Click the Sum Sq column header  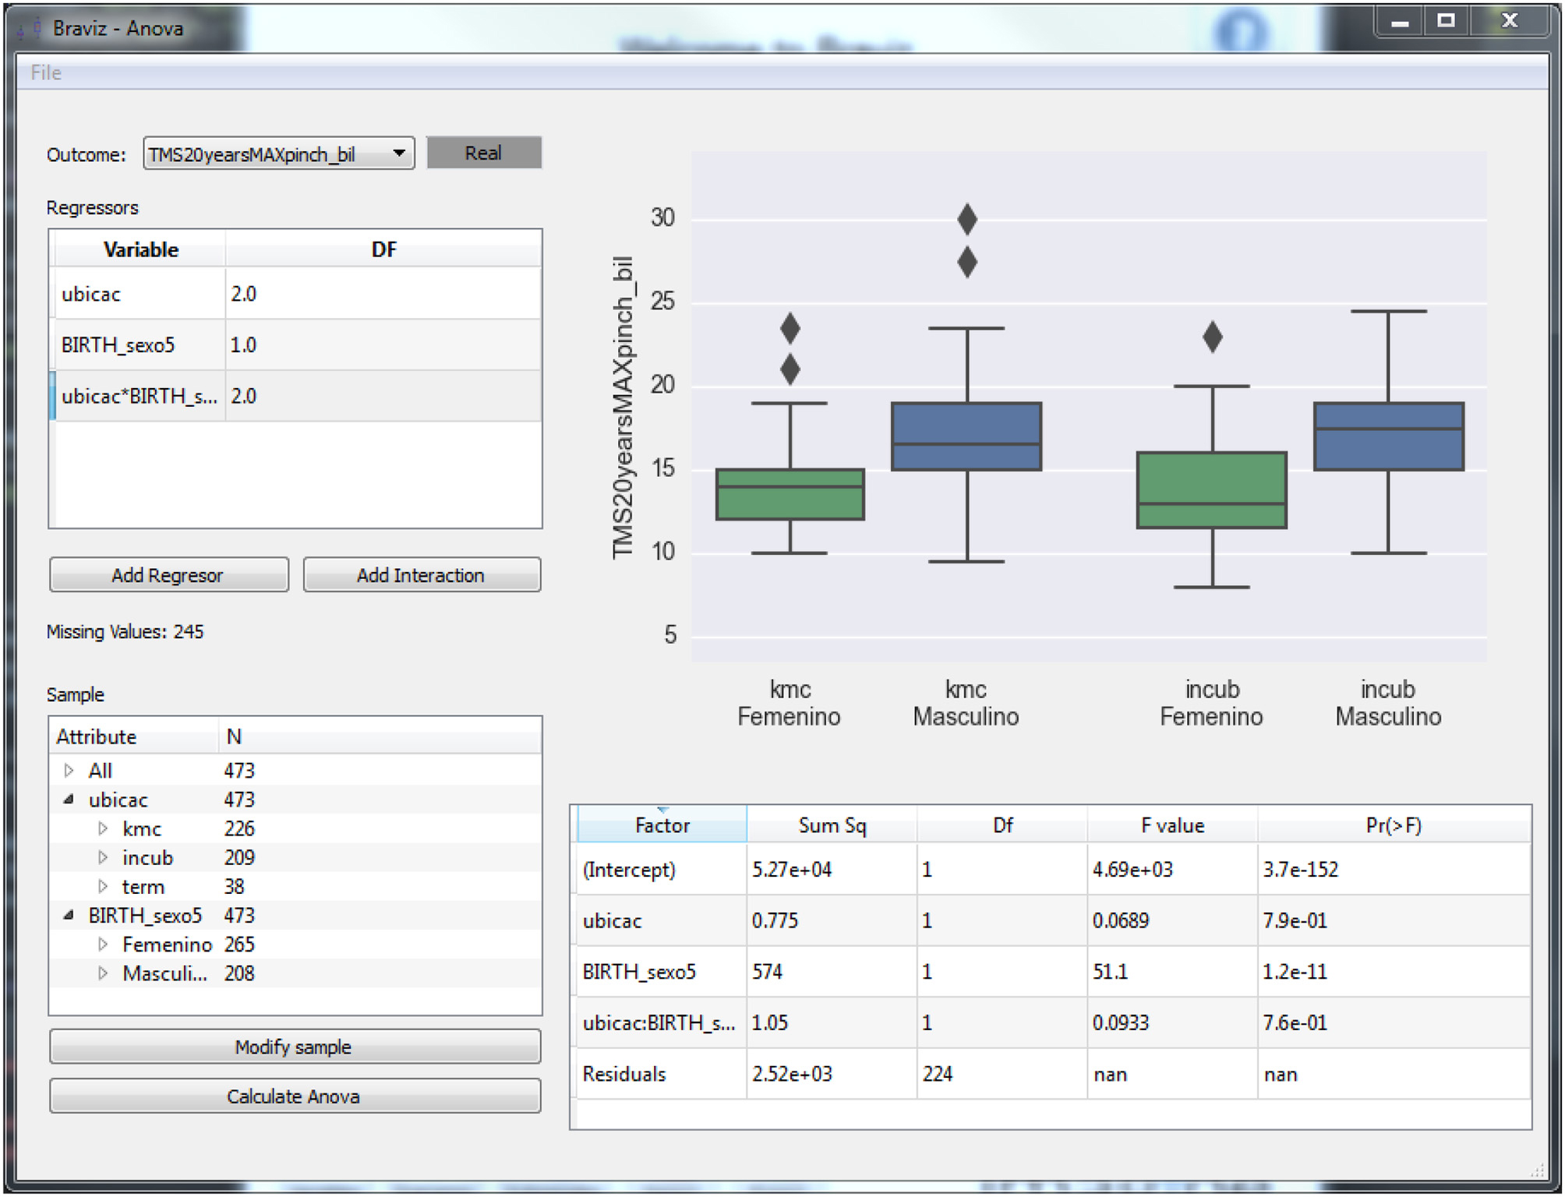pos(832,825)
